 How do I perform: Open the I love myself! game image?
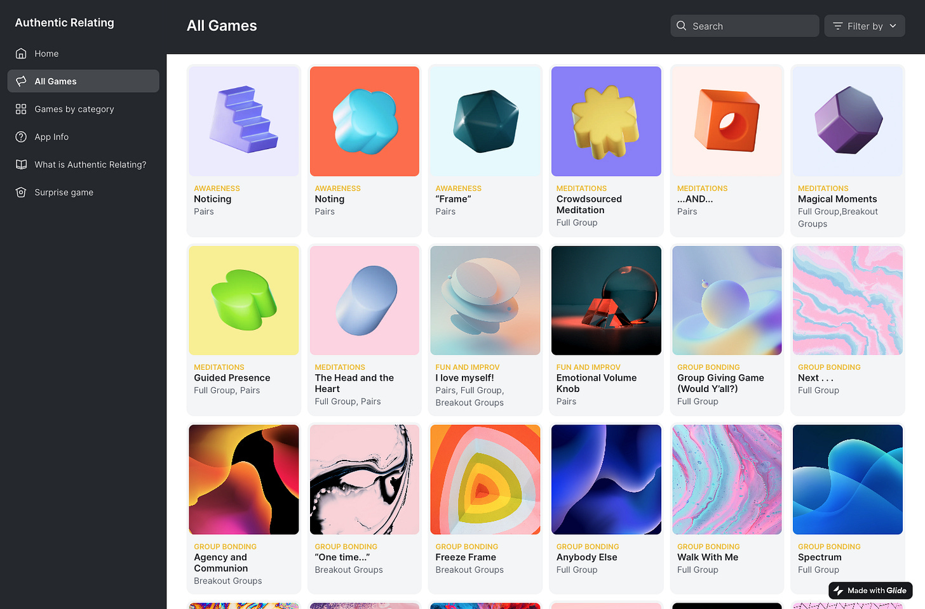[485, 301]
